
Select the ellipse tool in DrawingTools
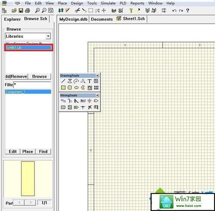[77, 87]
